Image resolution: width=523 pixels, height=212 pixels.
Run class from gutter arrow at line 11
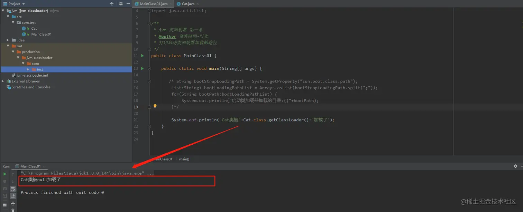142,56
